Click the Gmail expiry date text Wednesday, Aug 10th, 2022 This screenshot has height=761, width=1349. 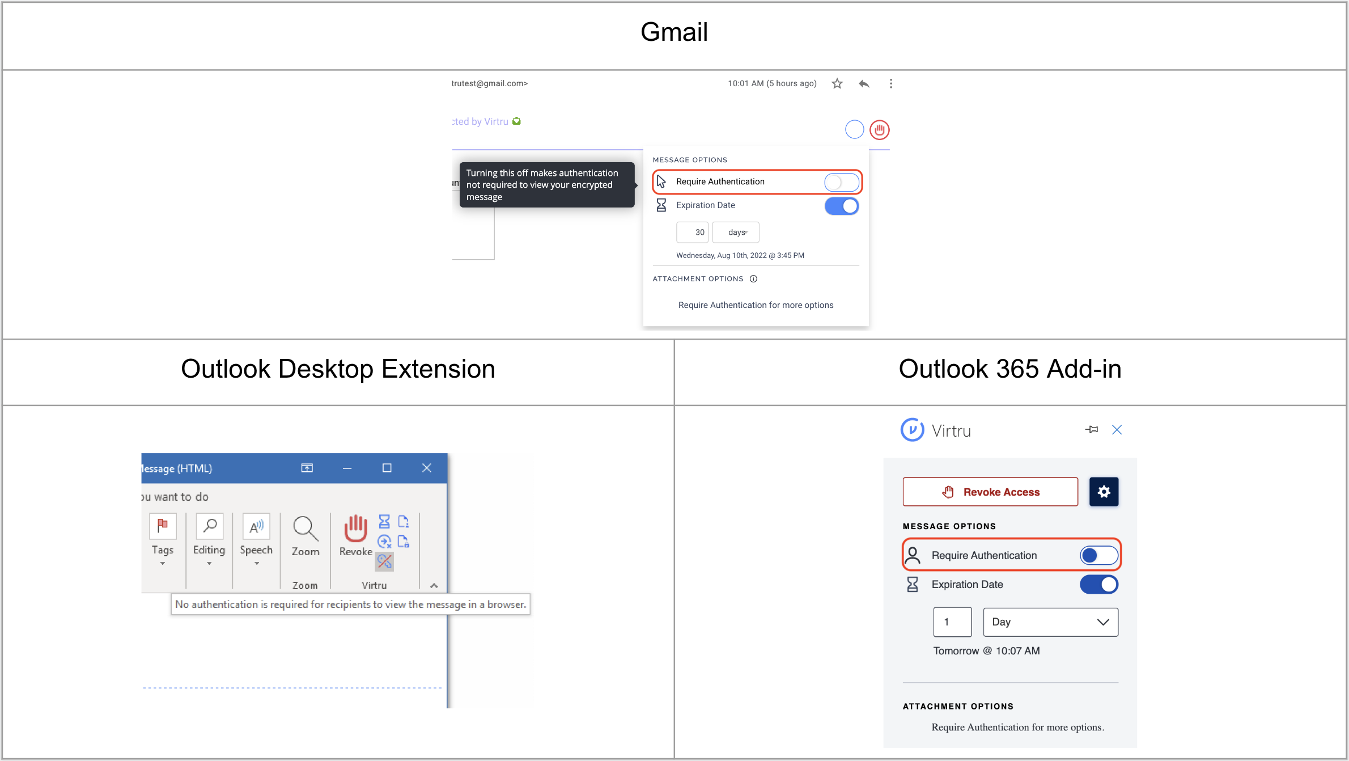pos(740,256)
